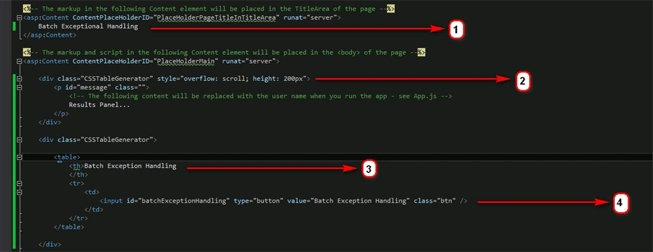Collapse the p id="message" element

click(x=19, y=87)
